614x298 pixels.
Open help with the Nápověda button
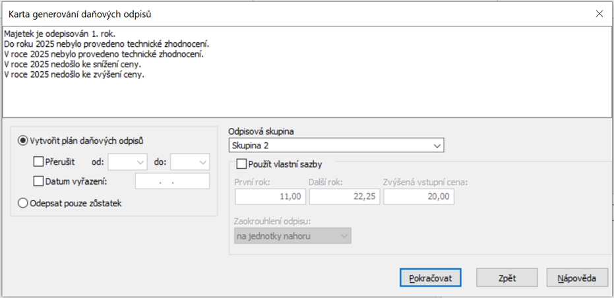tap(577, 278)
